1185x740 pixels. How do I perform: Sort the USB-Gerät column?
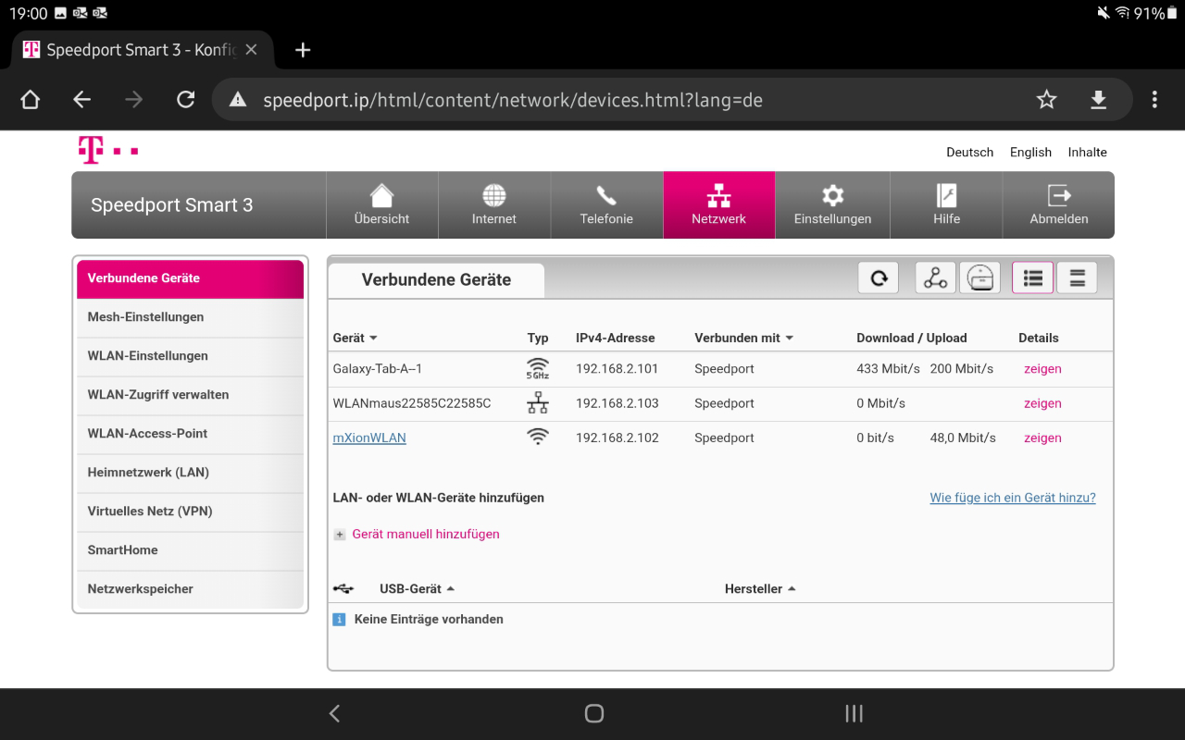click(451, 589)
